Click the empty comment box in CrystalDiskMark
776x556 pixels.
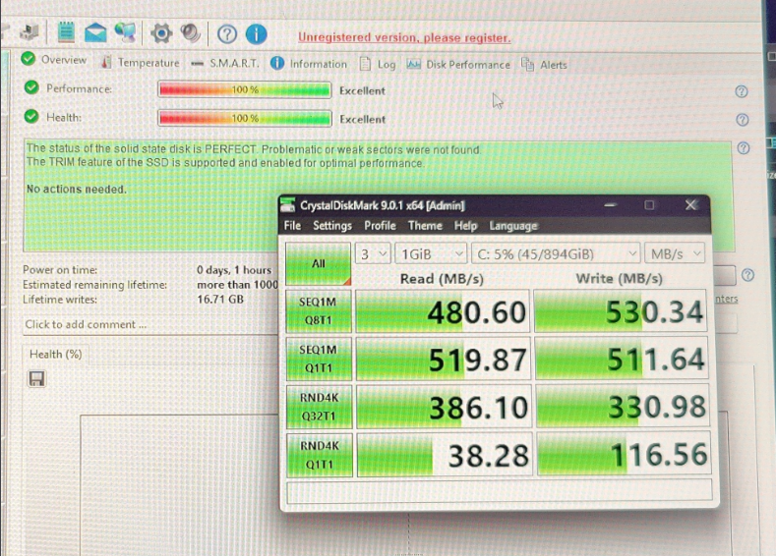point(500,491)
